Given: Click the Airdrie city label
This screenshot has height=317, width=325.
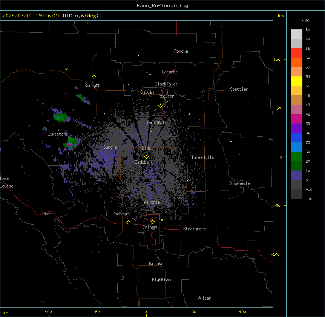Looking at the screenshot, I should pyautogui.click(x=152, y=202).
